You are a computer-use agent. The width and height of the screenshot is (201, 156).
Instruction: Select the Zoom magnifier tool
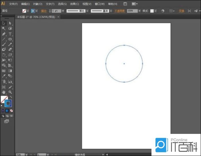point(10,92)
